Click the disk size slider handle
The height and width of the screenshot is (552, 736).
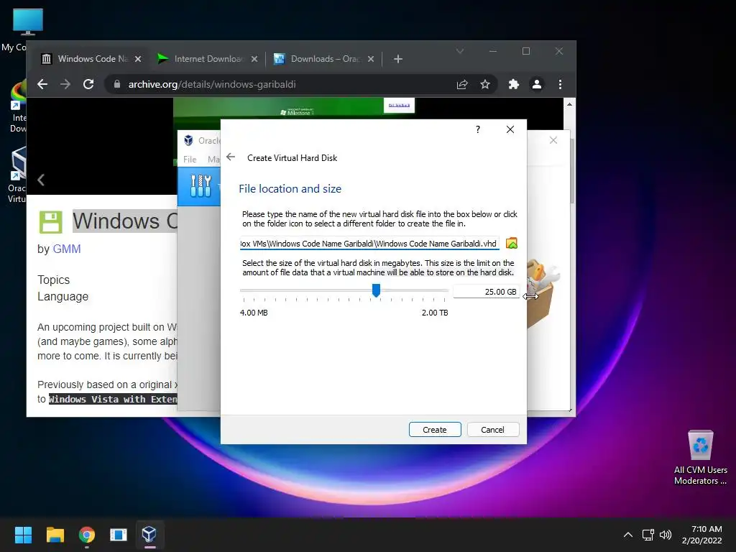coord(376,290)
